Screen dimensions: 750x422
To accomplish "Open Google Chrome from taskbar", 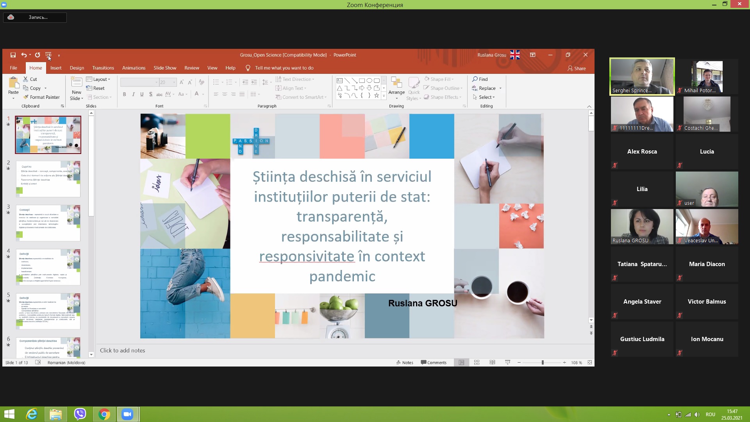I will (104, 414).
